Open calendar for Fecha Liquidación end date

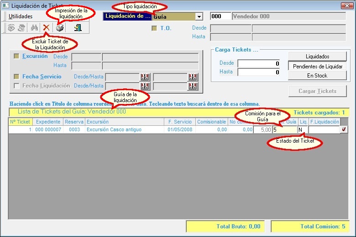coord(193,86)
